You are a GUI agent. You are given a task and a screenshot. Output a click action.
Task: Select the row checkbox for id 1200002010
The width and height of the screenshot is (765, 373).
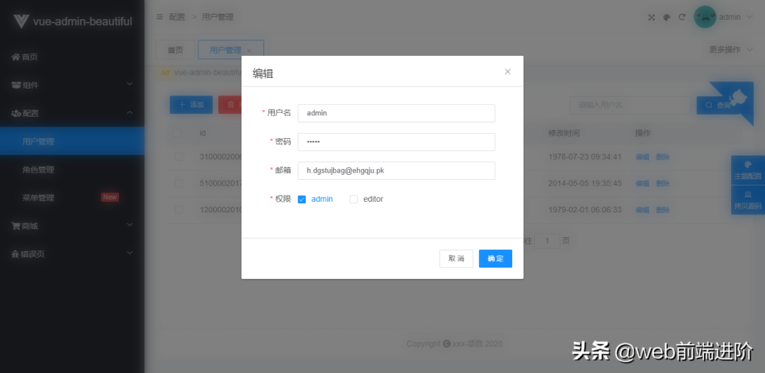178,210
